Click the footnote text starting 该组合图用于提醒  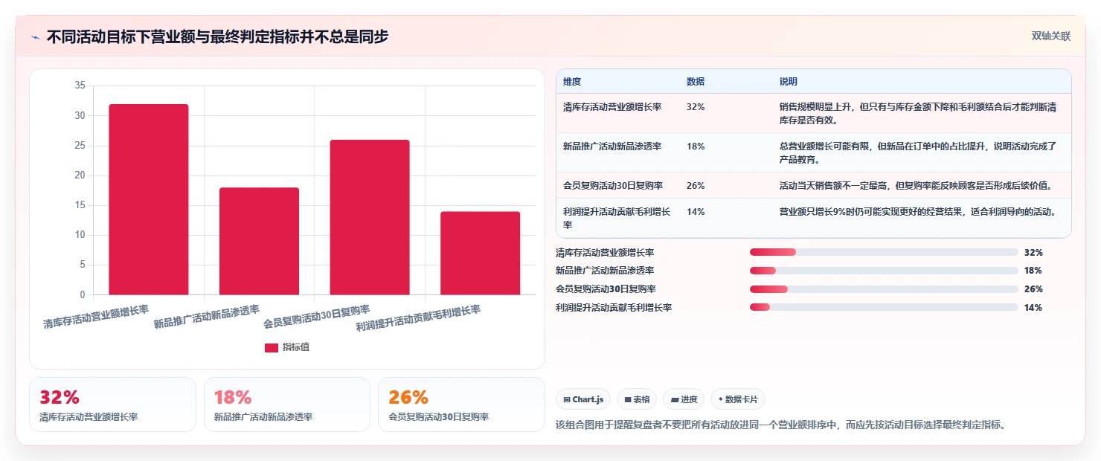pyautogui.click(x=781, y=425)
